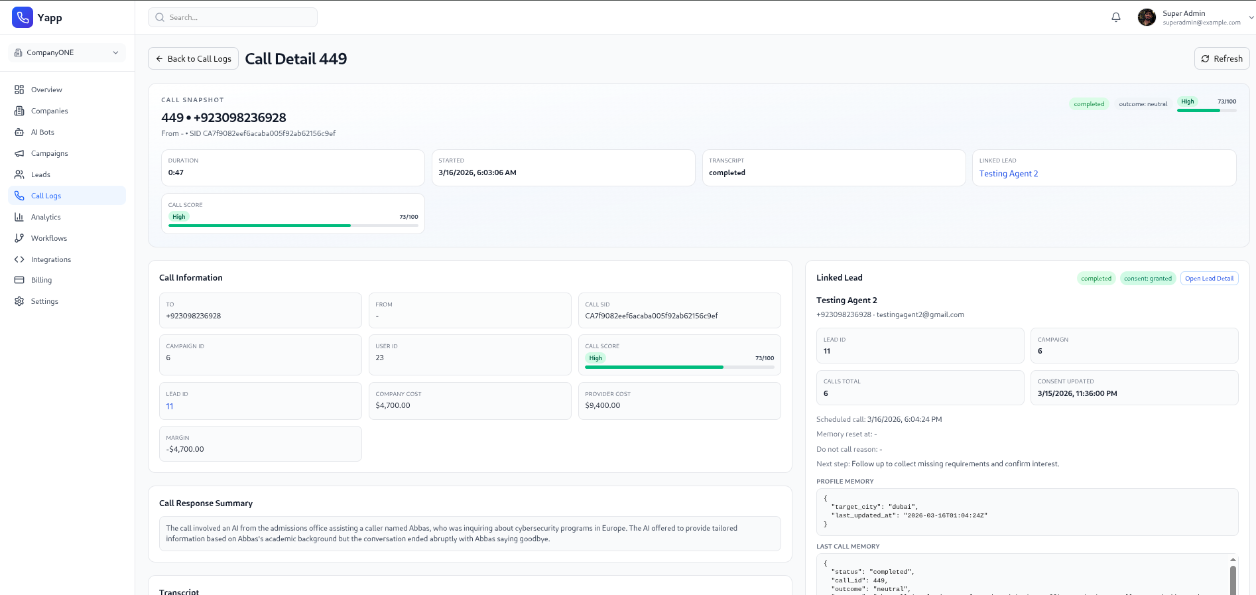The image size is (1256, 595).
Task: Open the Billing page
Action: (67, 280)
